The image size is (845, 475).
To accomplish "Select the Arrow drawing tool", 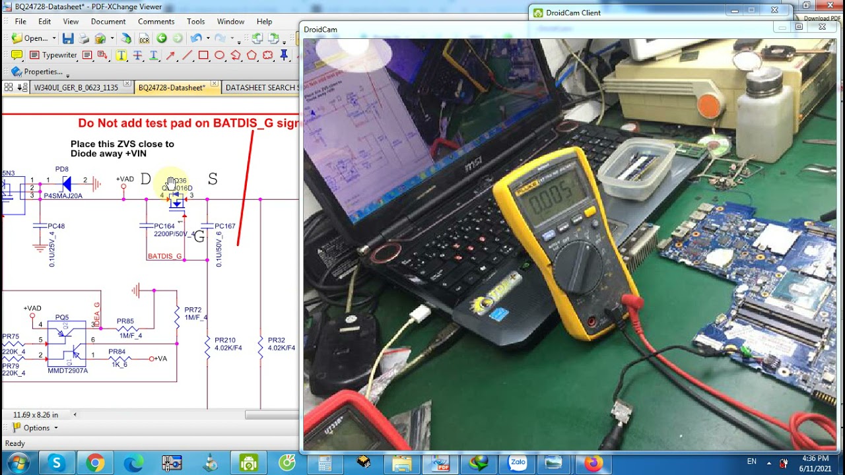I will 170,55.
